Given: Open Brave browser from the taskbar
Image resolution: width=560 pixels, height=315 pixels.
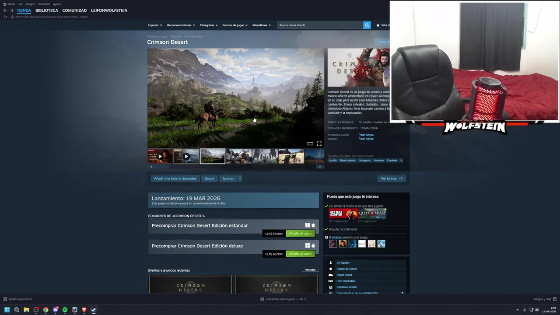Looking at the screenshot, I should pyautogui.click(x=84, y=310).
